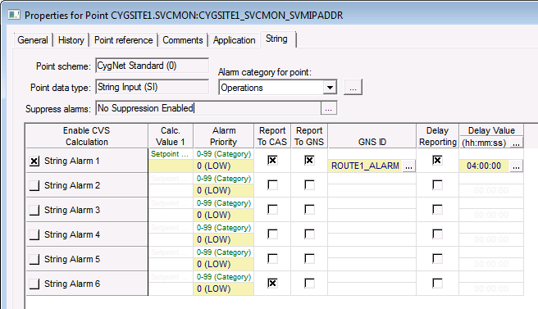Select the String Alarm 6 priority 0 (LOW)

(224, 289)
